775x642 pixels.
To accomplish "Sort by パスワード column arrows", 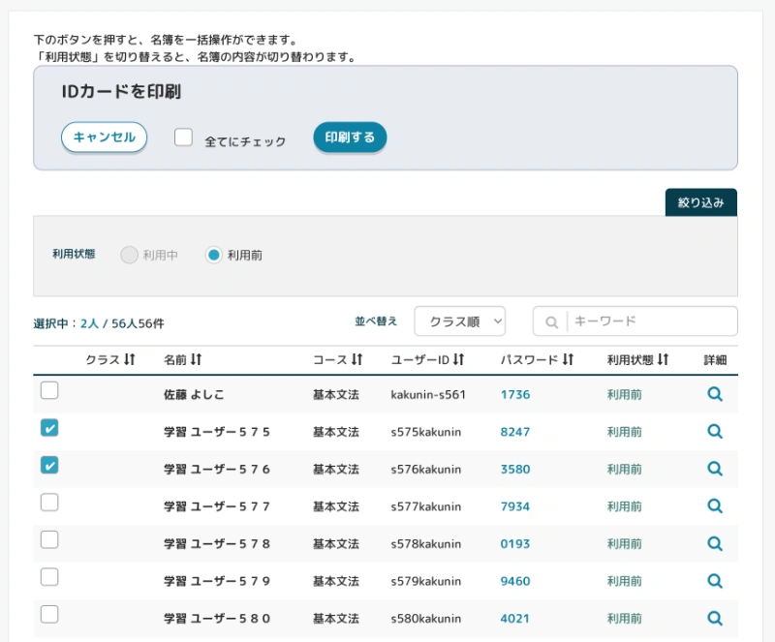I will [568, 359].
